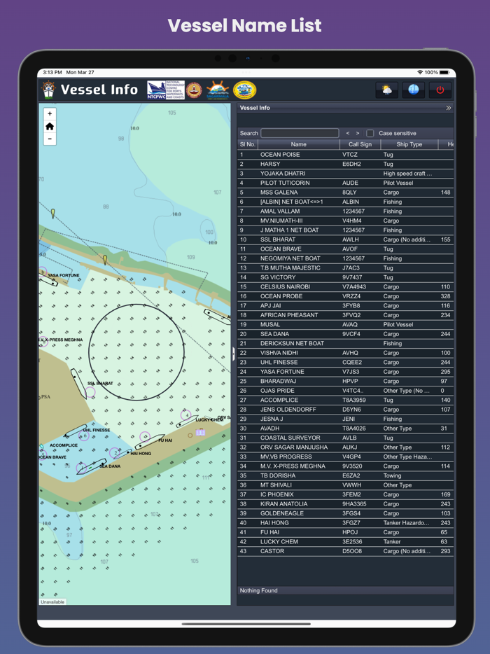Viewport: 490px width, 654px height.
Task: Select AMAL VALLAM row
Action: pos(345,211)
